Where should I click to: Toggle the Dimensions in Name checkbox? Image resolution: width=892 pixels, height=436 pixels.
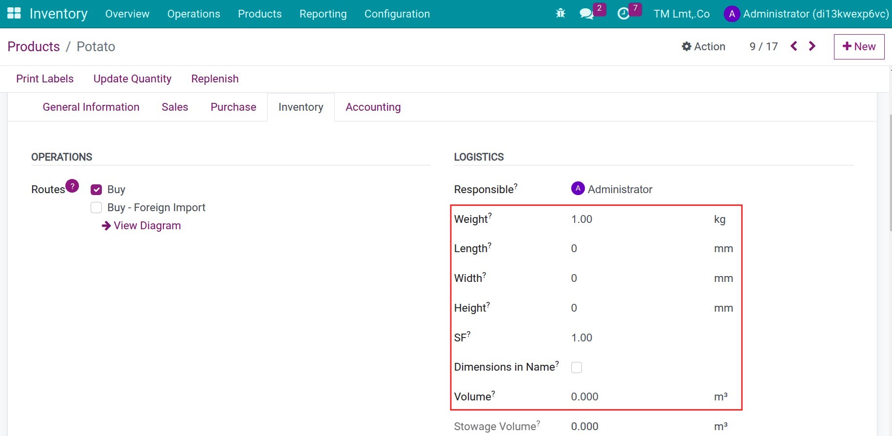pyautogui.click(x=577, y=367)
